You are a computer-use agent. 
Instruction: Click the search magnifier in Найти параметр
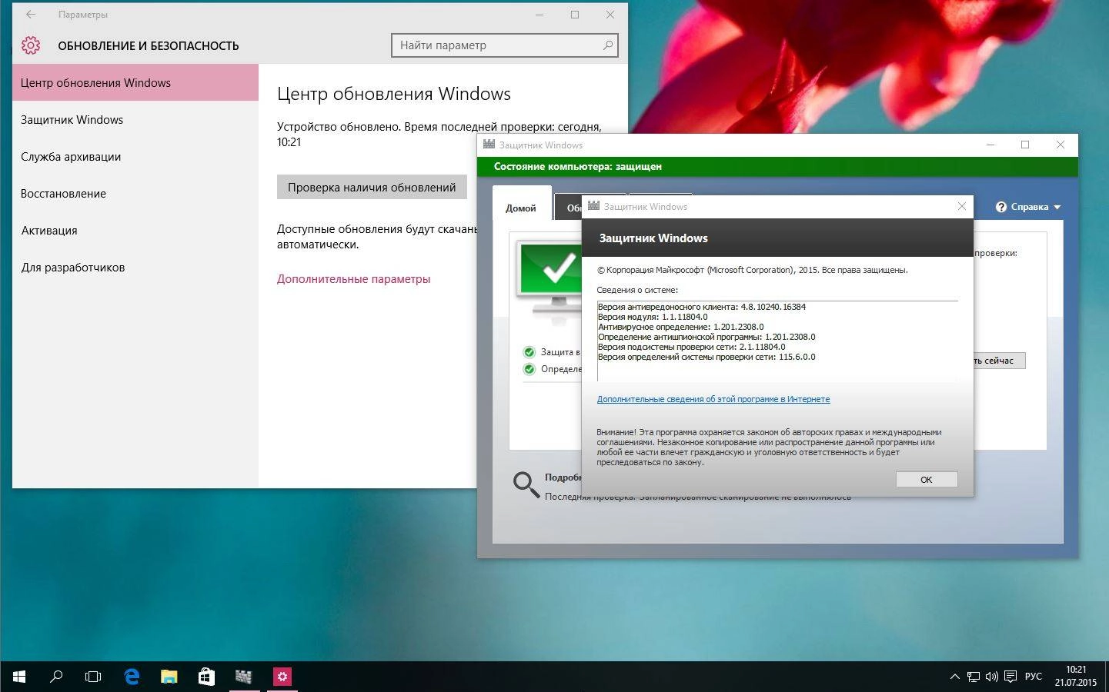pyautogui.click(x=608, y=45)
